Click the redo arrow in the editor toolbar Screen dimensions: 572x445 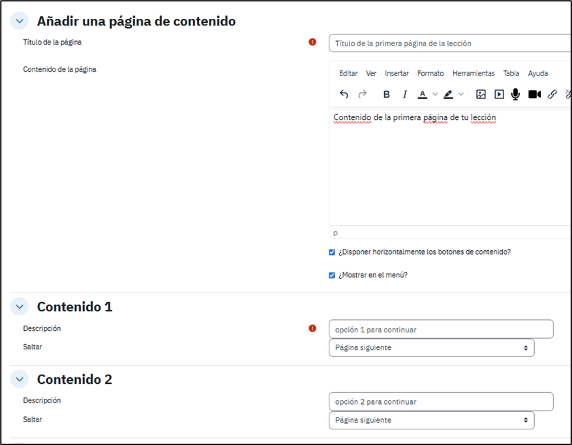[x=363, y=94]
